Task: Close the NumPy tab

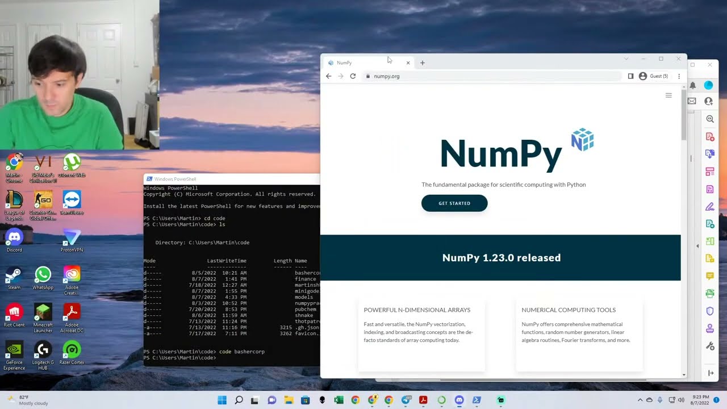Action: click(408, 62)
